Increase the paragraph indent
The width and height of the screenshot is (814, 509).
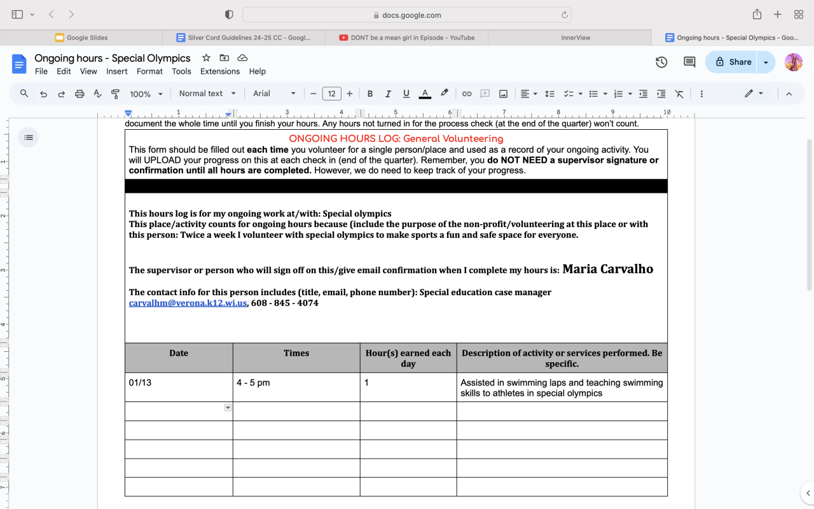click(x=661, y=94)
